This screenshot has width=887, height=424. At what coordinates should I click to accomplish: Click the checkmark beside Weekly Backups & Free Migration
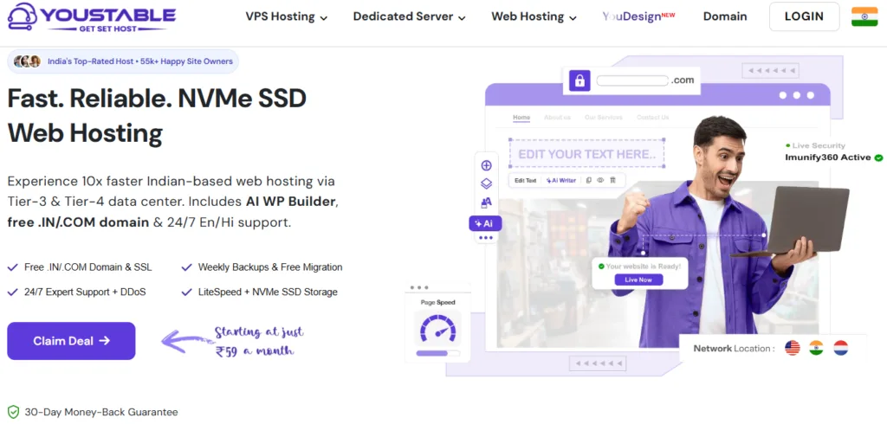pyautogui.click(x=186, y=267)
